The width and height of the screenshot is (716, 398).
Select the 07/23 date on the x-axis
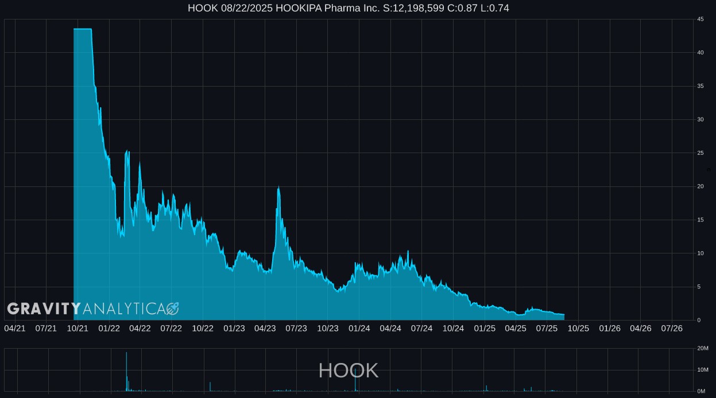click(296, 328)
